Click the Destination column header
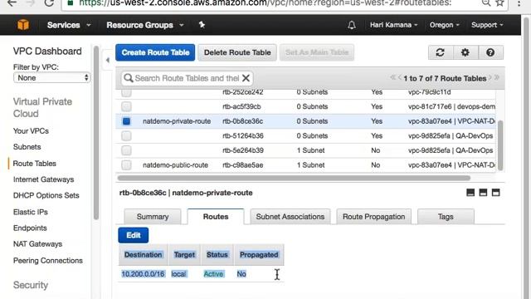This screenshot has height=299, width=531. pyautogui.click(x=143, y=255)
